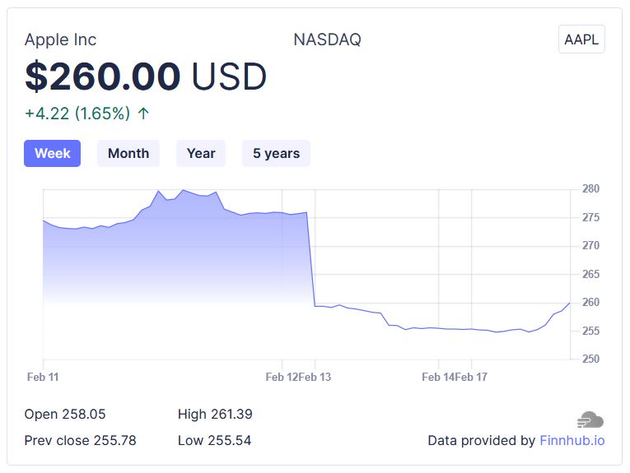
Task: Click the Finnhub cloud logo icon
Action: pos(590,420)
